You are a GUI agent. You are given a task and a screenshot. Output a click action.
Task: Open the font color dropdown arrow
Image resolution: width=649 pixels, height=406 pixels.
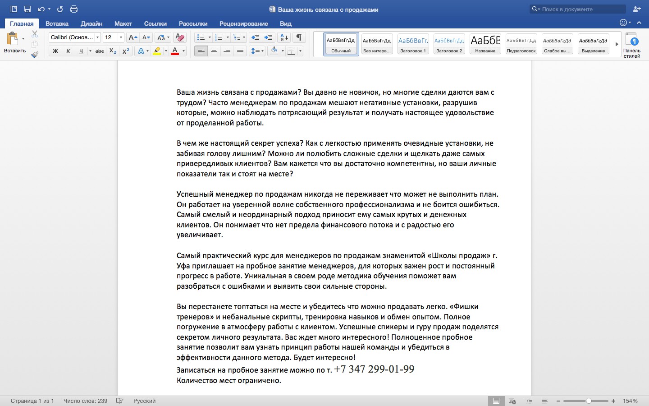tap(183, 51)
